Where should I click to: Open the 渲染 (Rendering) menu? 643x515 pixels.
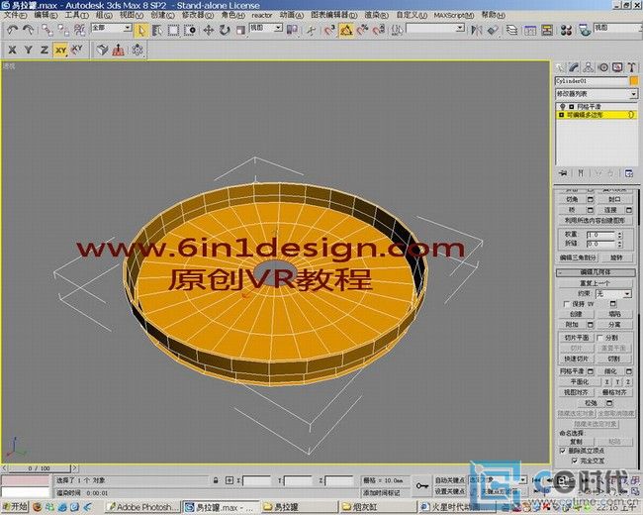point(377,15)
